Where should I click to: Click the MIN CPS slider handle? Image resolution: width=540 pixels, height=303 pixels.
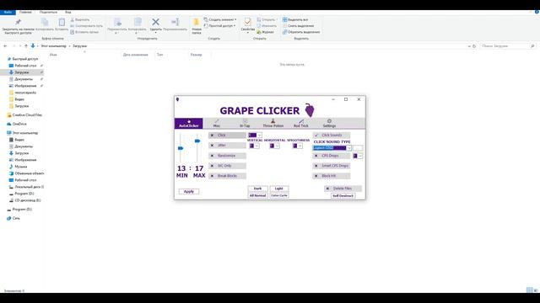tap(181, 148)
